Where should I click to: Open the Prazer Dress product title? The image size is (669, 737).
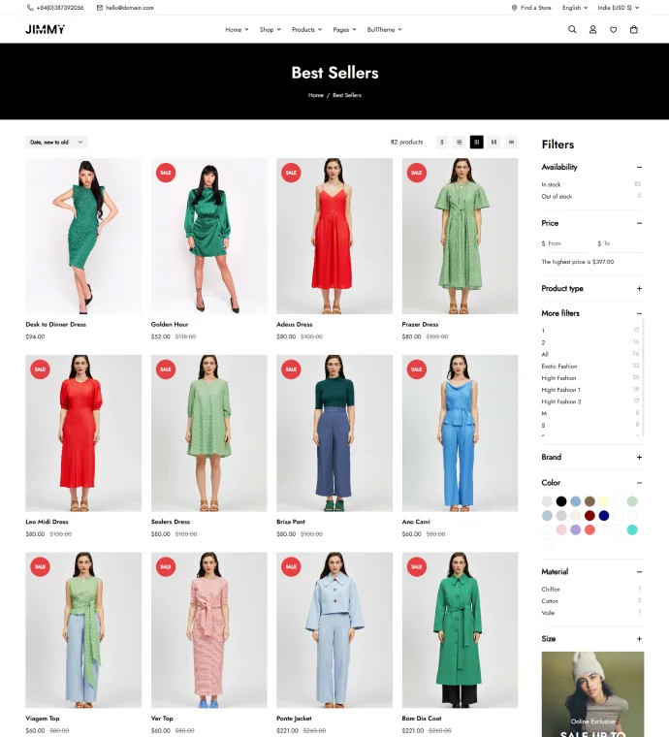coord(420,324)
